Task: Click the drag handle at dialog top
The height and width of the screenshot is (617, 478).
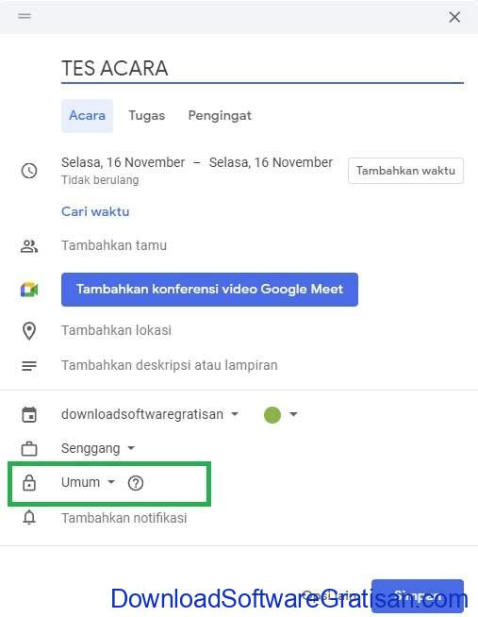Action: [25, 16]
